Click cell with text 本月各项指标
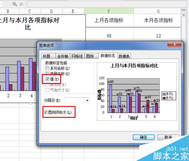The image size is (189, 161). coord(158,21)
